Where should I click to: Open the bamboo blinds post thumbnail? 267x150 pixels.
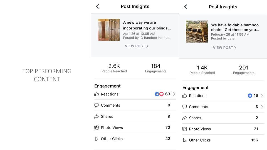pyautogui.click(x=109, y=30)
